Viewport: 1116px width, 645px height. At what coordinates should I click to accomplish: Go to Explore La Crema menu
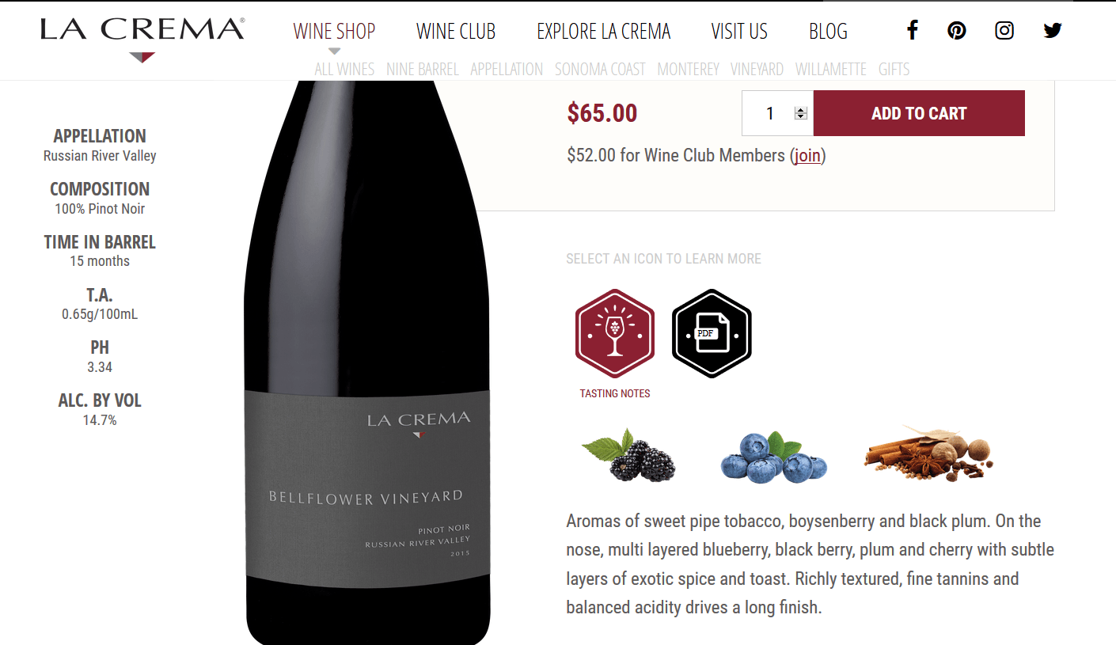(x=604, y=32)
